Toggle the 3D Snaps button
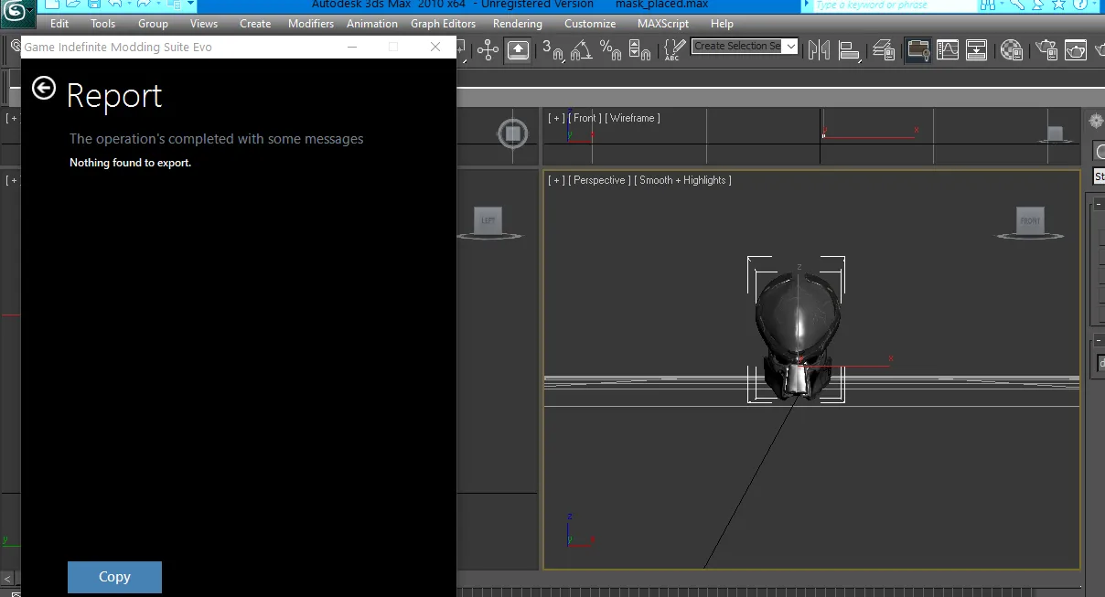The height and width of the screenshot is (597, 1105). tap(552, 50)
